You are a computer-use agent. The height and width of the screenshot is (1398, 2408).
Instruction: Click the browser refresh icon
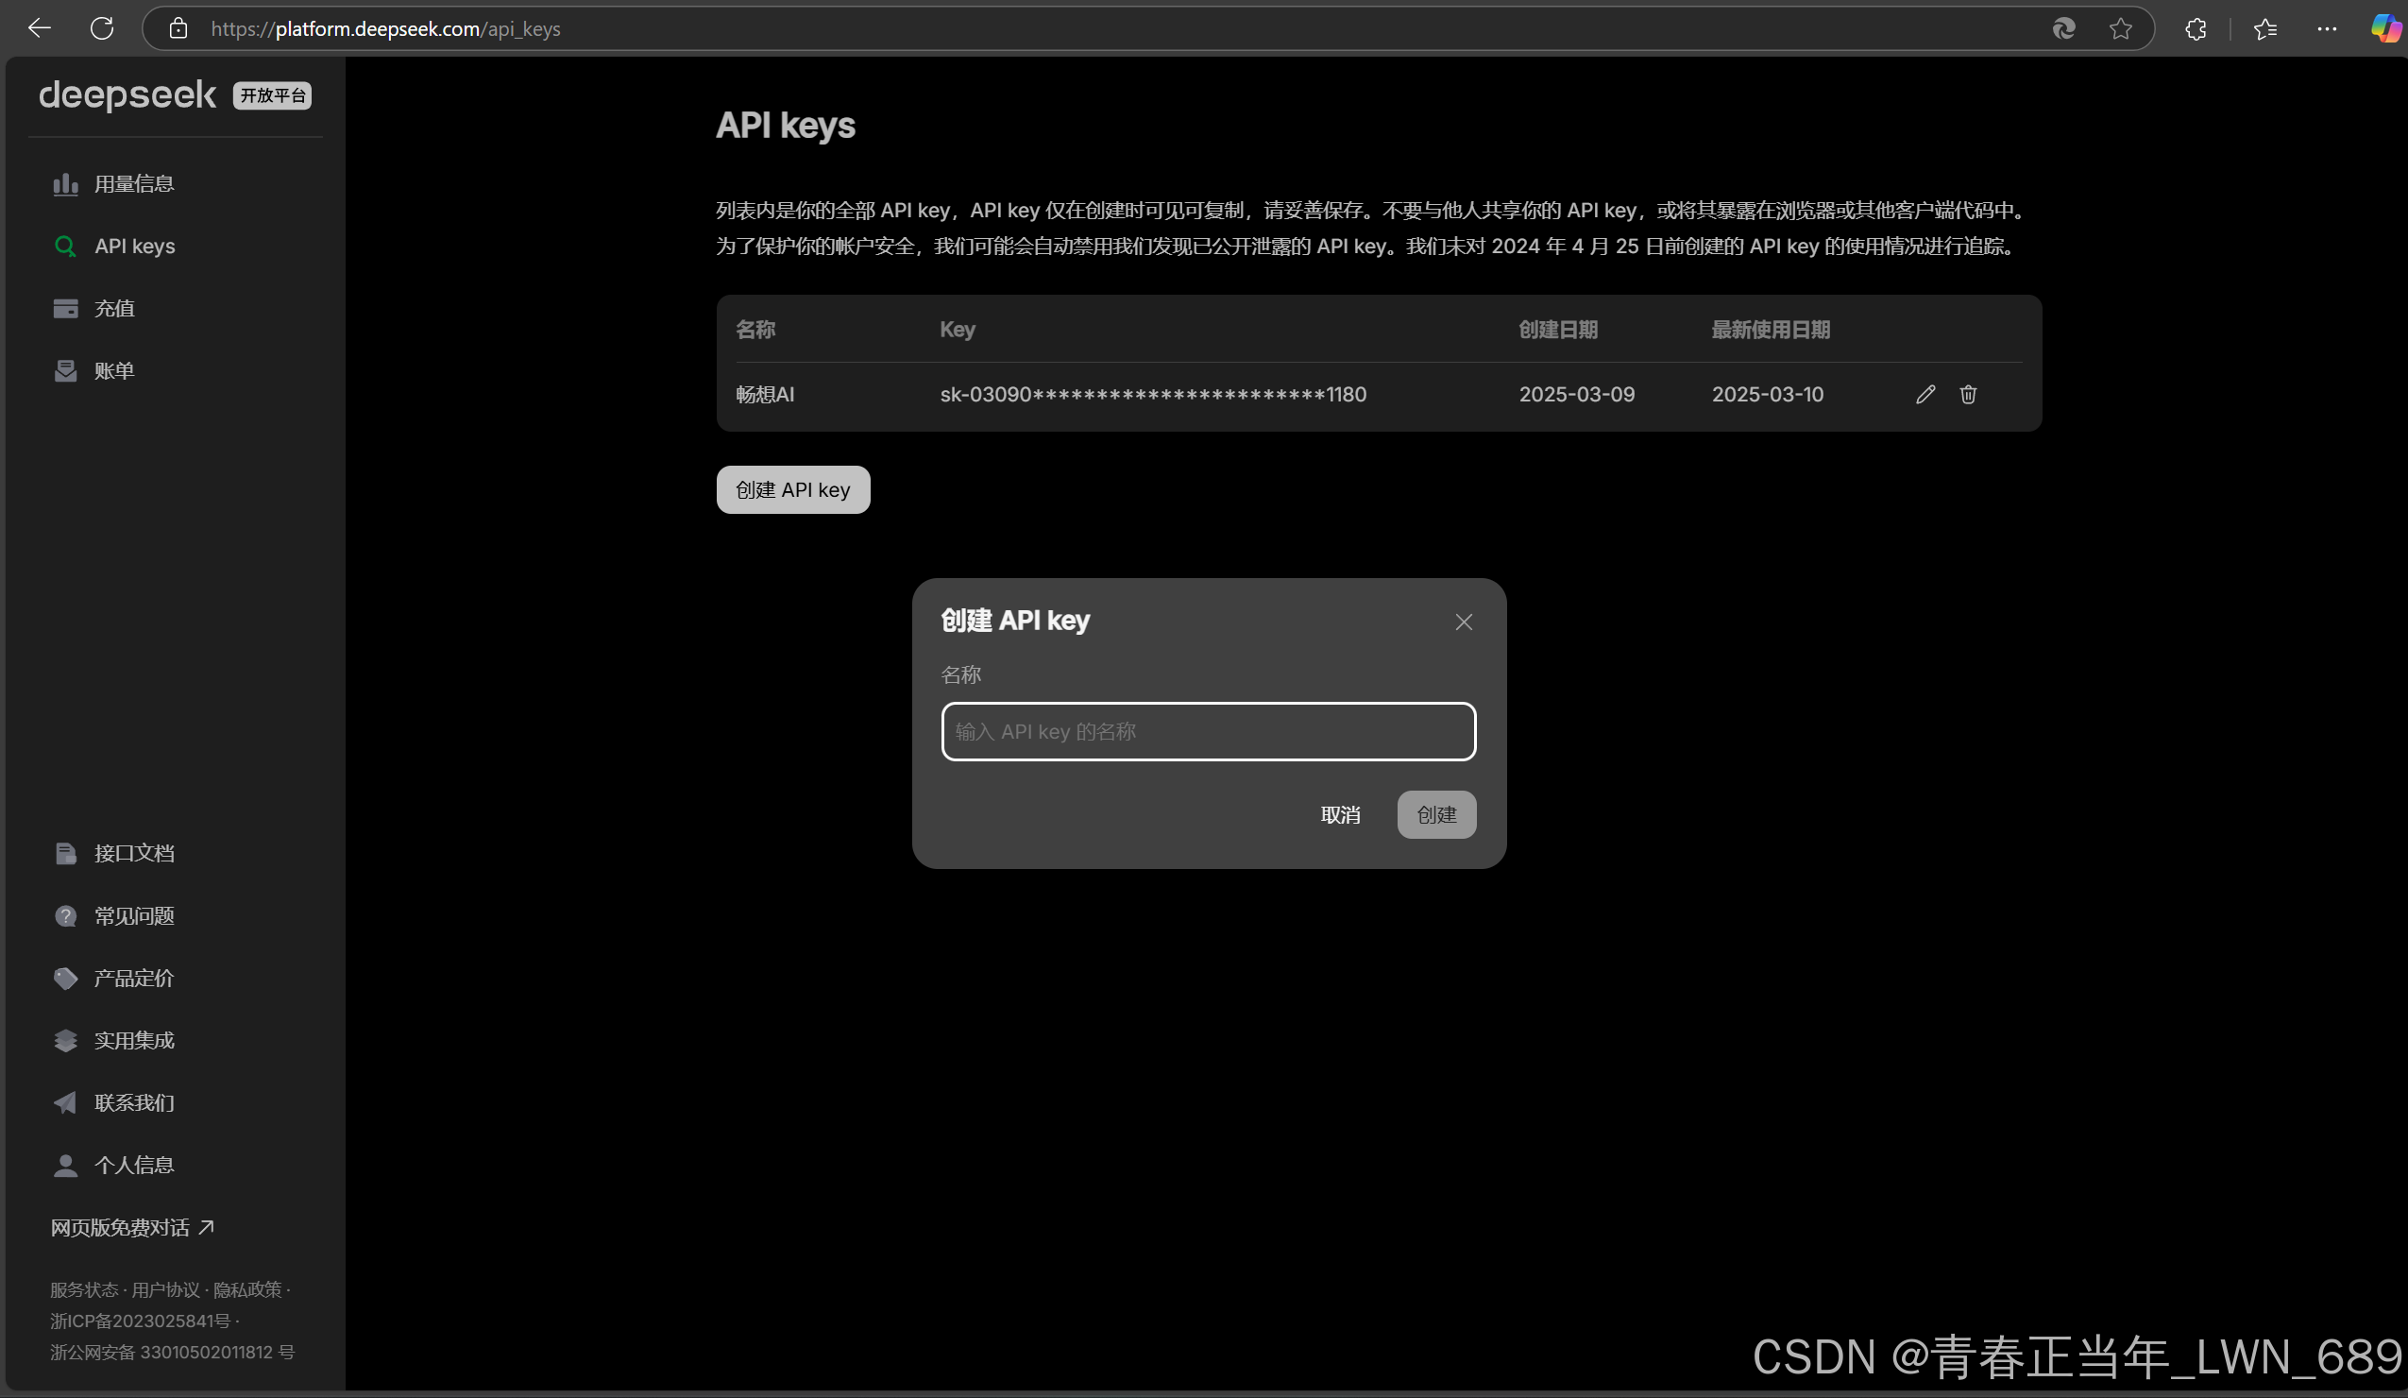(x=102, y=28)
